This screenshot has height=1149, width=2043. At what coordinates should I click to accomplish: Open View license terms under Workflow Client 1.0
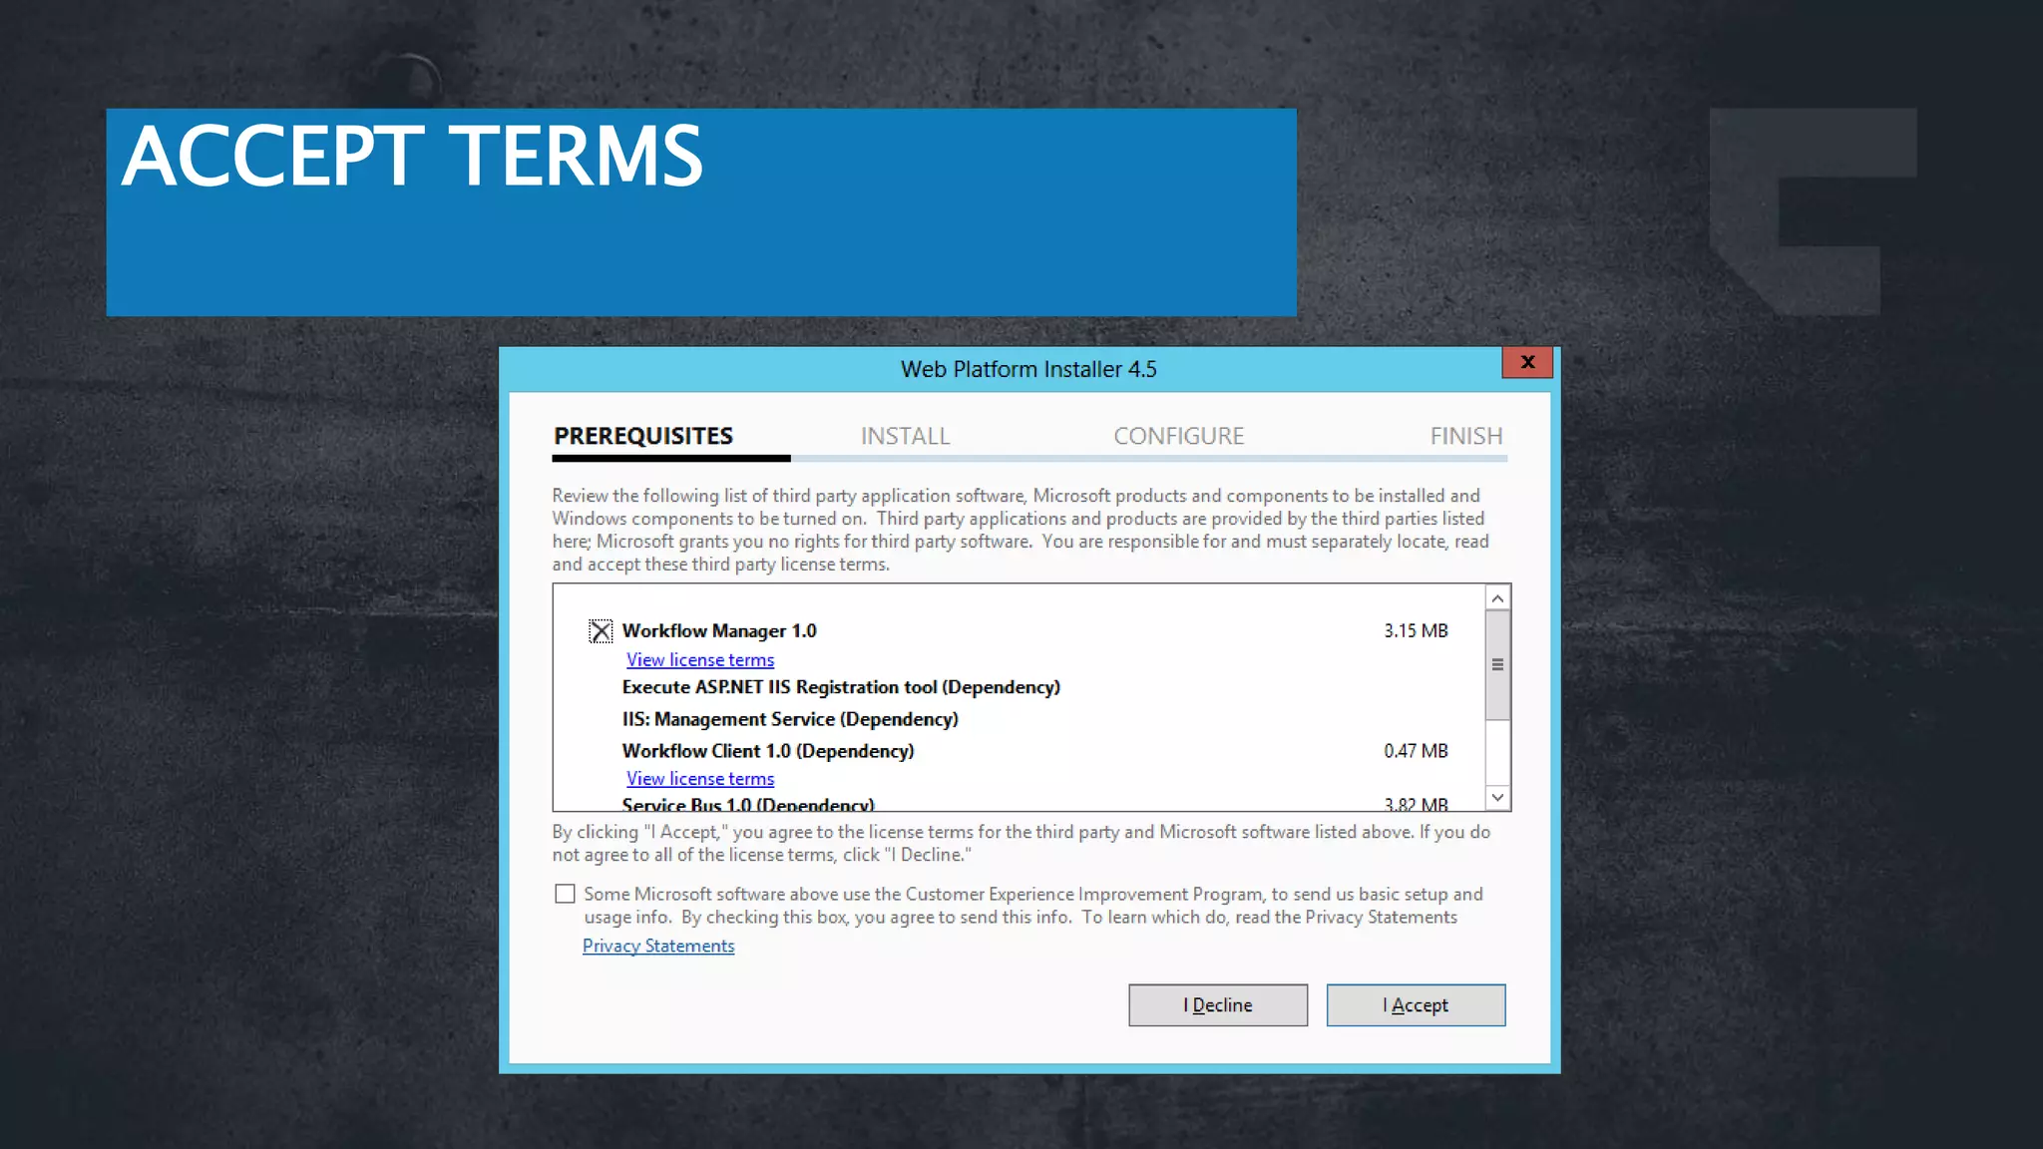click(700, 778)
